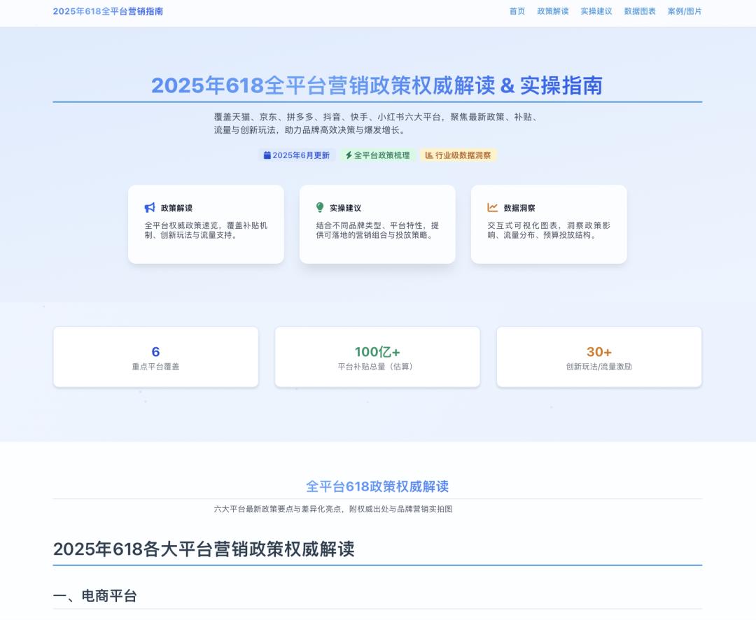Image resolution: width=756 pixels, height=620 pixels.
Task: Click the 2025年618全平台营销指南 site logo
Action: 108,11
